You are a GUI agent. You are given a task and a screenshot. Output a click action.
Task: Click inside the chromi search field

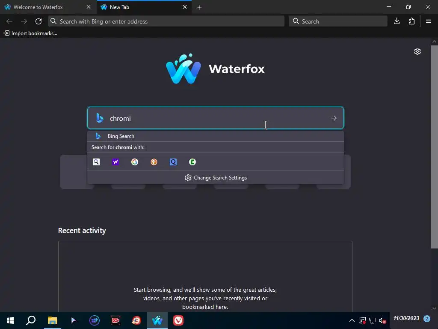point(216,118)
